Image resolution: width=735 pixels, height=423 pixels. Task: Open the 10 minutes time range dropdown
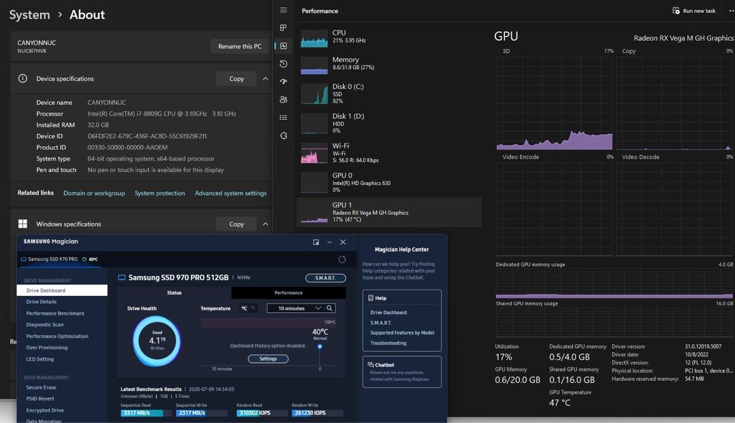tap(295, 308)
